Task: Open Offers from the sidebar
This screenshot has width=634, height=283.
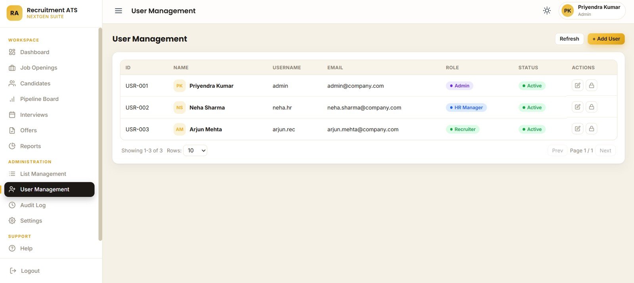Action: pyautogui.click(x=50, y=130)
